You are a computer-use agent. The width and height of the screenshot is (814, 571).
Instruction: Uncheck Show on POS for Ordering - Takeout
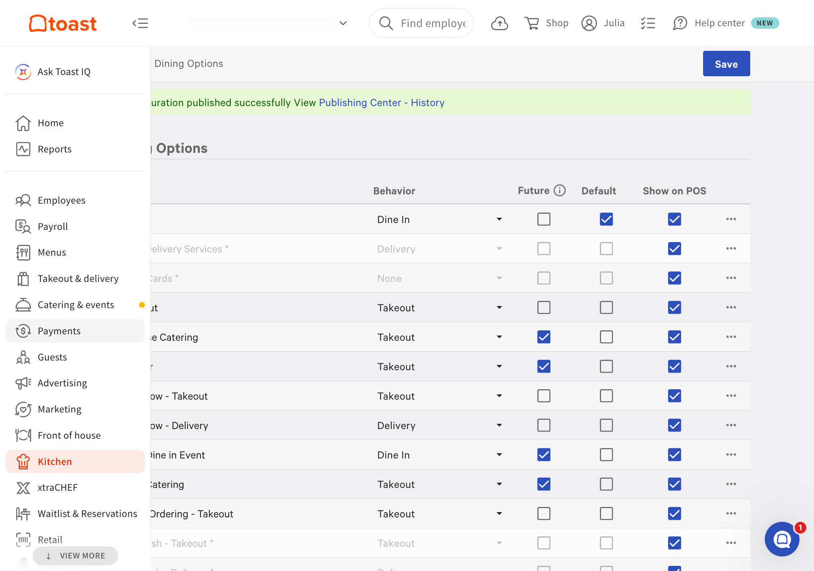tap(674, 513)
